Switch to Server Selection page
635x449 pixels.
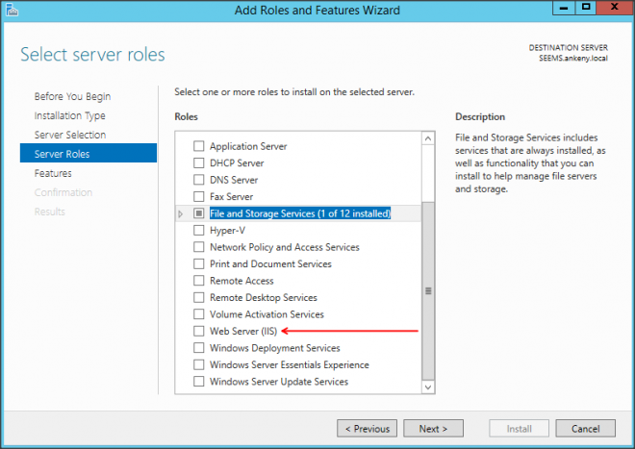click(70, 135)
